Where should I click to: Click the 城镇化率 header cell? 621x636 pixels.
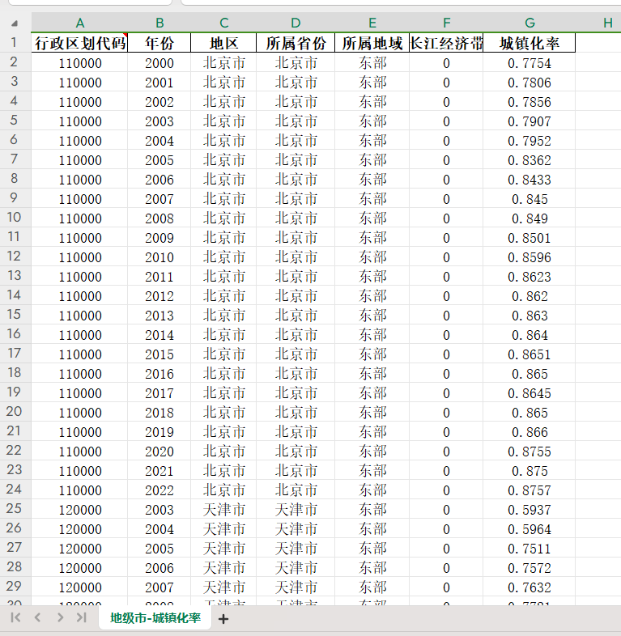click(x=530, y=43)
